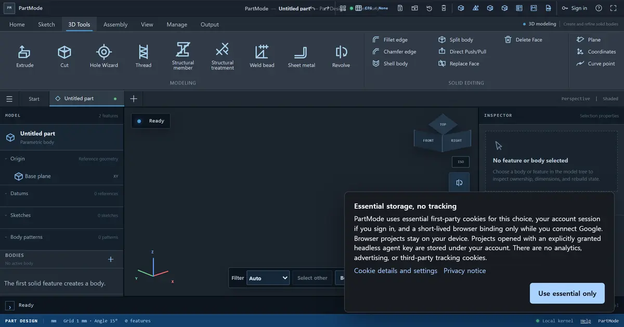Activate Direct Push/Pull

coord(462,51)
